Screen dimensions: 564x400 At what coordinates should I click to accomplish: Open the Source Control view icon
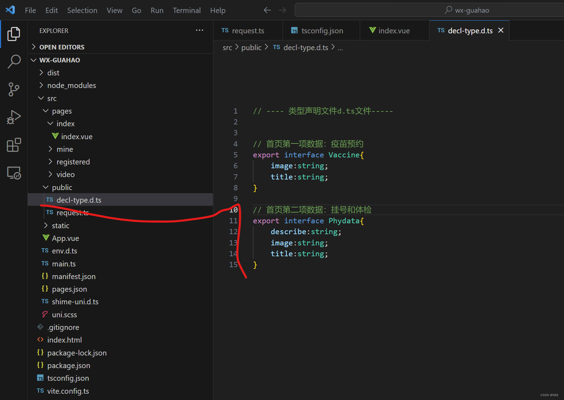point(14,89)
